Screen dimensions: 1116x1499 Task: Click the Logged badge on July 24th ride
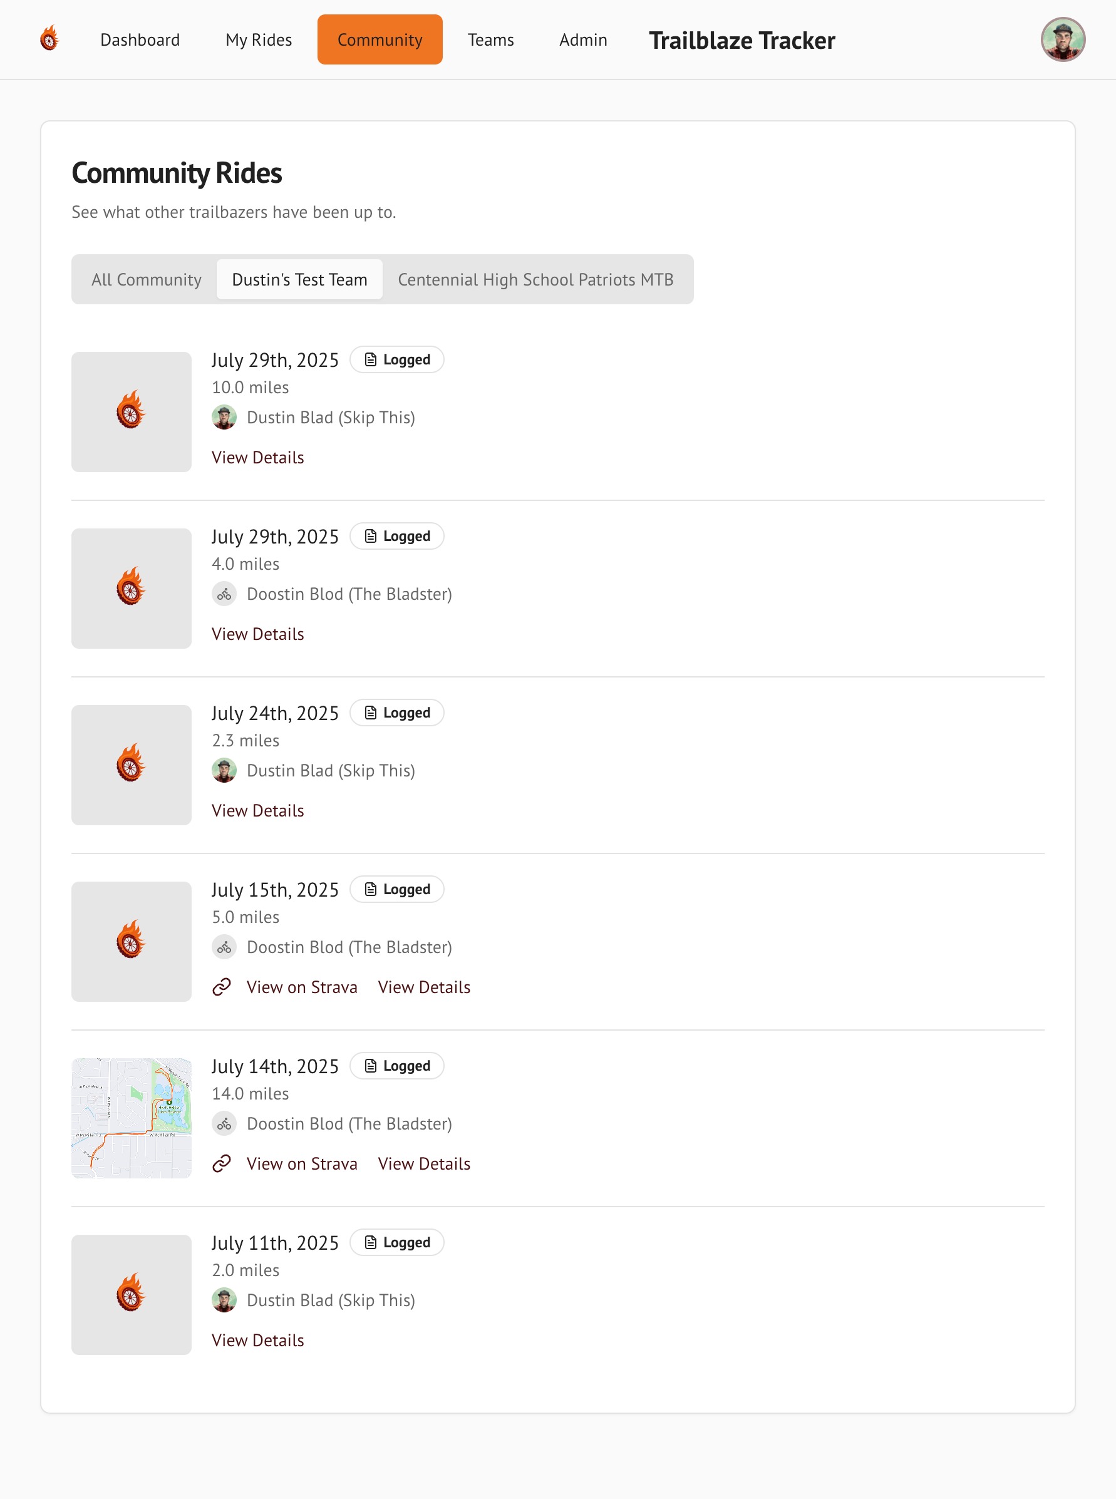point(396,713)
